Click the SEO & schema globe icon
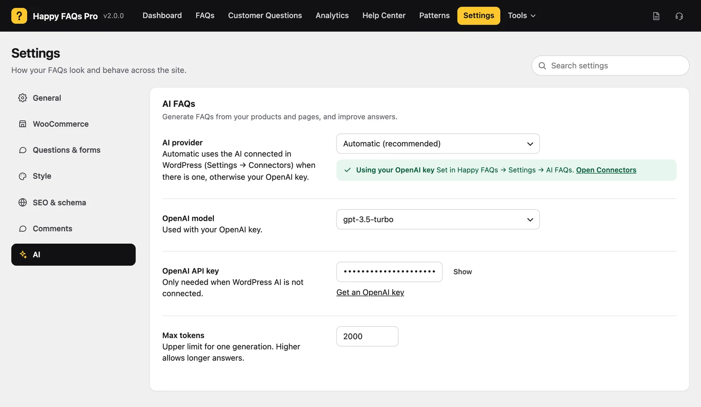 [23, 202]
